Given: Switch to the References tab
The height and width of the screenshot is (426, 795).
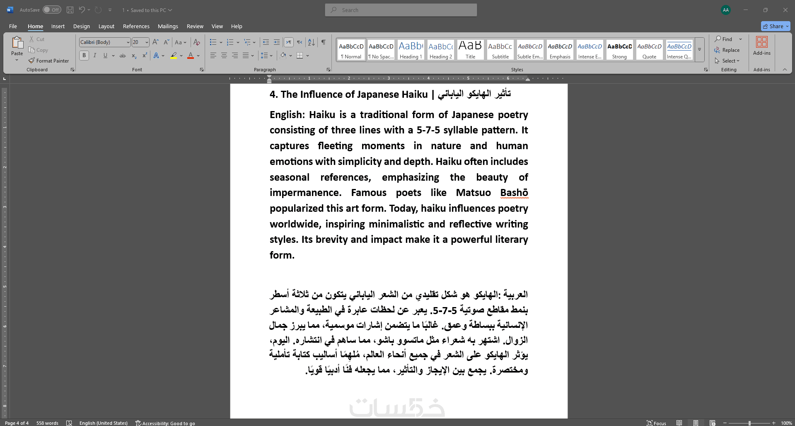Looking at the screenshot, I should pos(136,26).
